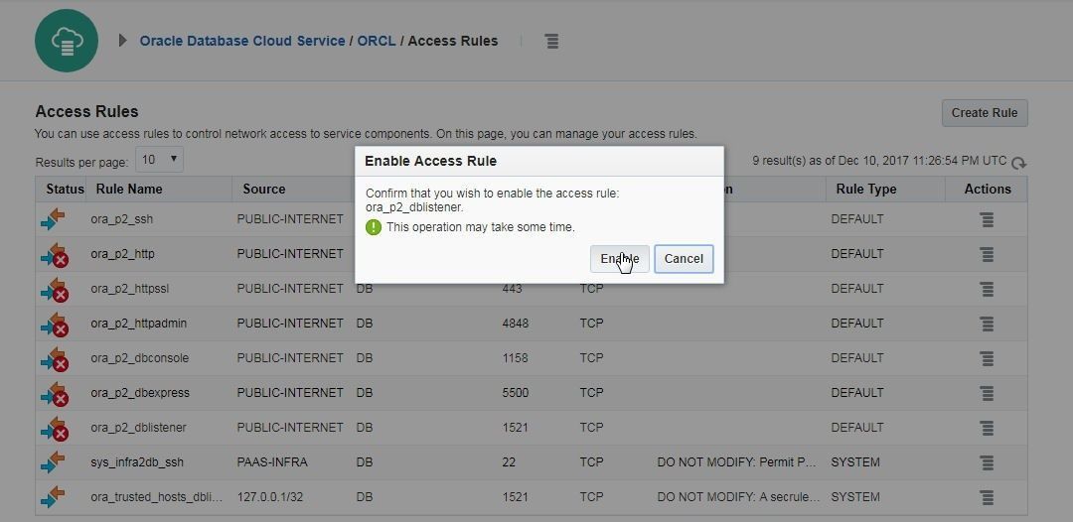
Task: Open the actions menu for ora_p2_http
Action: point(987,254)
